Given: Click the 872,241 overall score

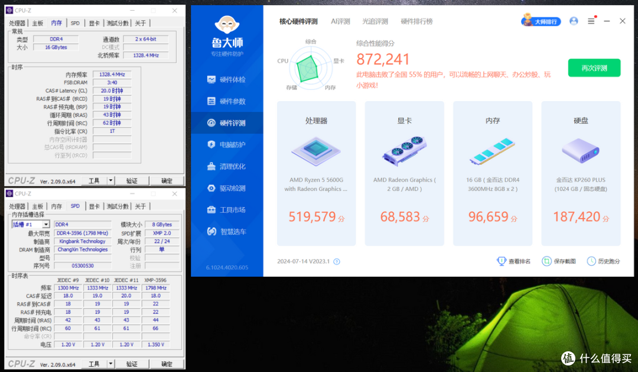Looking at the screenshot, I should (x=383, y=60).
